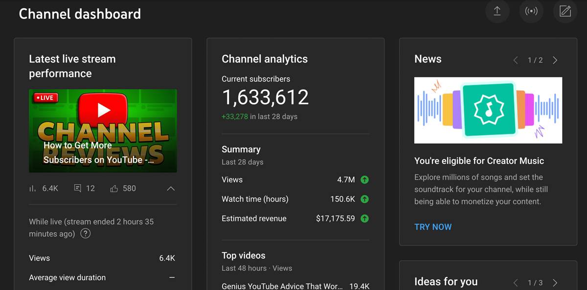This screenshot has height=290, width=587.
Task: Click the 1 / 3 Ideas page indicator
Action: [535, 283]
